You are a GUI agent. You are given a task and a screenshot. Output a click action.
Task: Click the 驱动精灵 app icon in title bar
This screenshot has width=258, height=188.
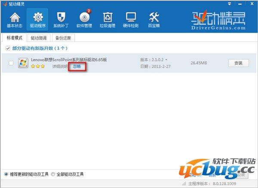click(x=5, y=4)
